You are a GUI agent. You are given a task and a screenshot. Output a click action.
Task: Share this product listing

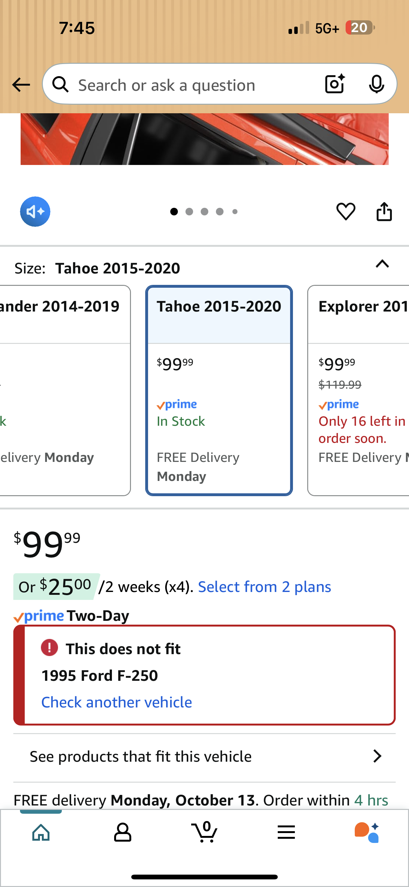(x=384, y=211)
